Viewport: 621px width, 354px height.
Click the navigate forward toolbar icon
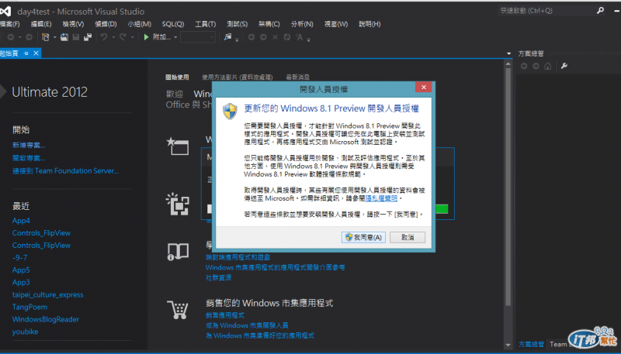tap(29, 37)
